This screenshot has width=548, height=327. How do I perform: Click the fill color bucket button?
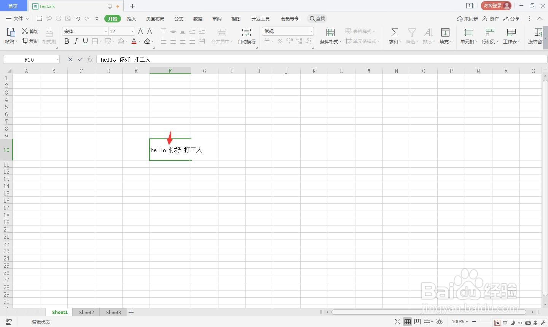coord(121,41)
